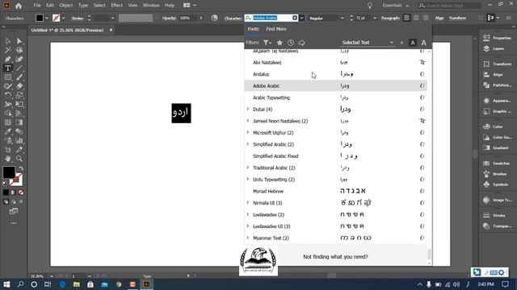Select the Scale tool

[19, 95]
